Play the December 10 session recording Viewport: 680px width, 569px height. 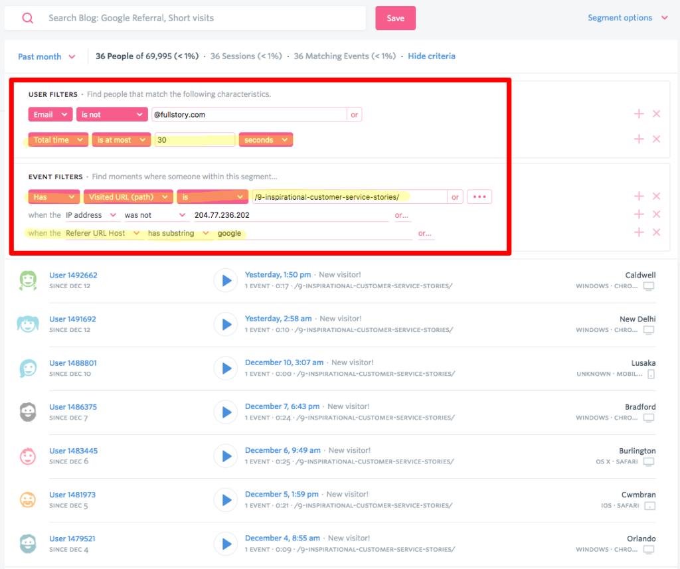coord(226,368)
